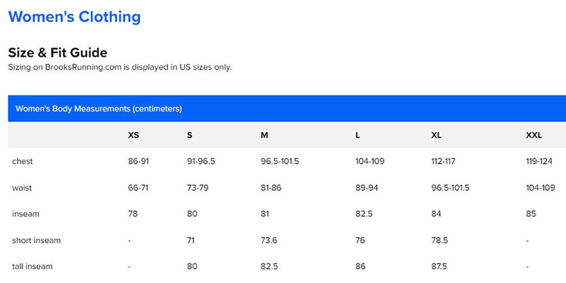Viewport: 566px width, 283px height.
Task: Click the inseam row label
Action: (x=25, y=214)
